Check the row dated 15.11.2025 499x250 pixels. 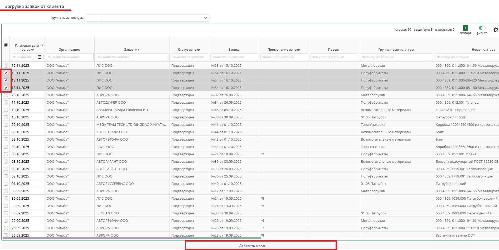pyautogui.click(x=6, y=65)
